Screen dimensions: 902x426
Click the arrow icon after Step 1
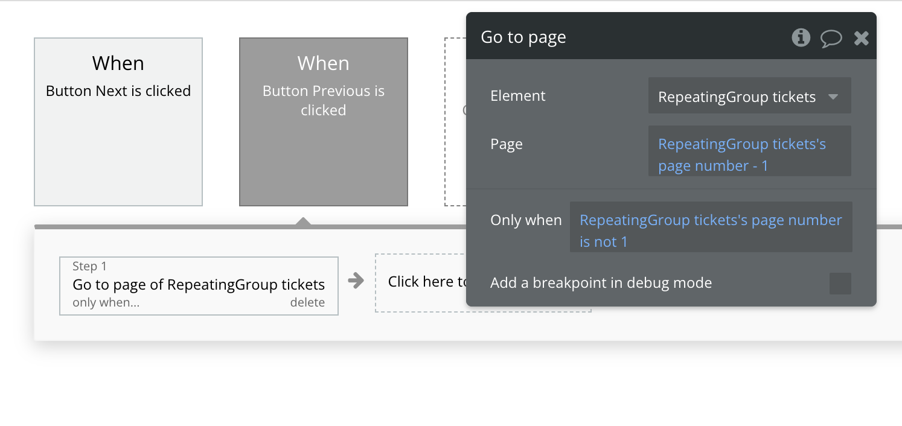[x=356, y=281]
